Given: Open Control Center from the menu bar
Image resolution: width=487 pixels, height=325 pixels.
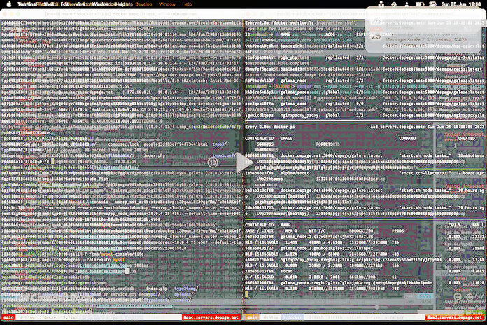Looking at the screenshot, I should 432,4.
